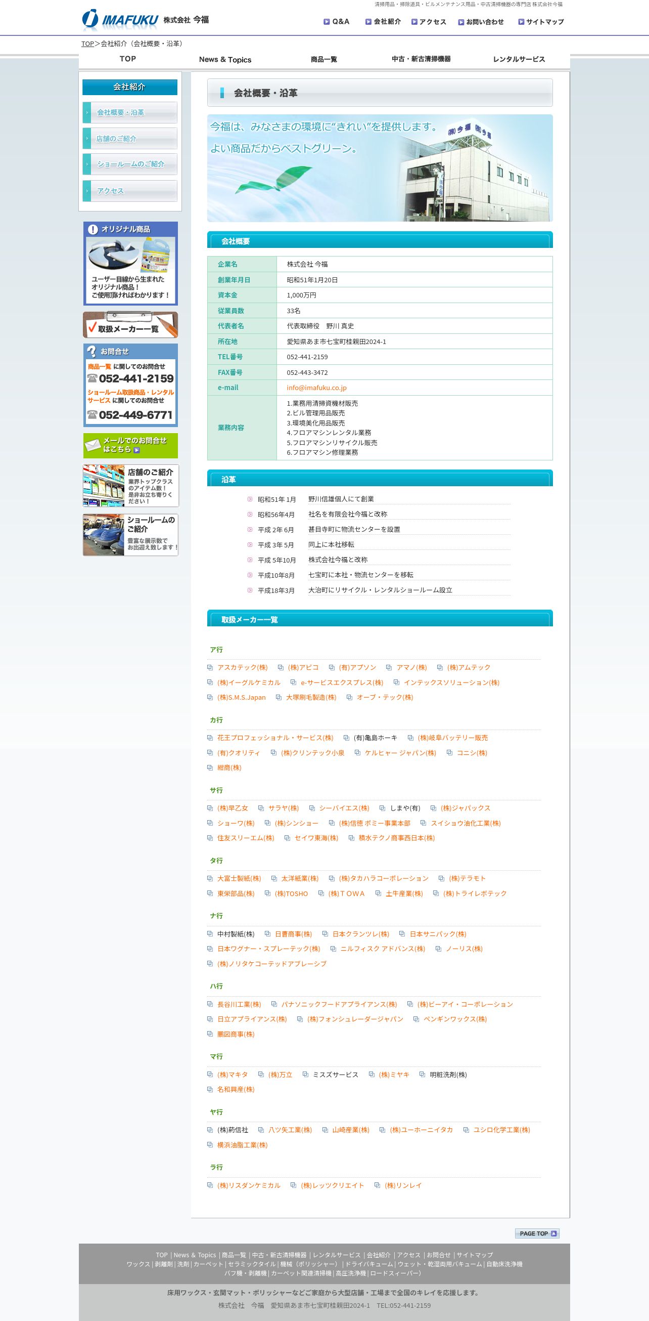Screen dimensions: 649x1321
Task: Click the external-link icon beside アマノ(株)
Action: (x=389, y=667)
